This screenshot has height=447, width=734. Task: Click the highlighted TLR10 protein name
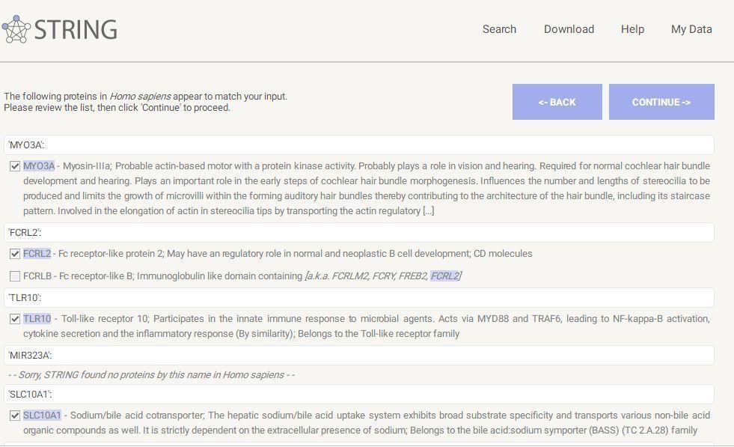(37, 319)
